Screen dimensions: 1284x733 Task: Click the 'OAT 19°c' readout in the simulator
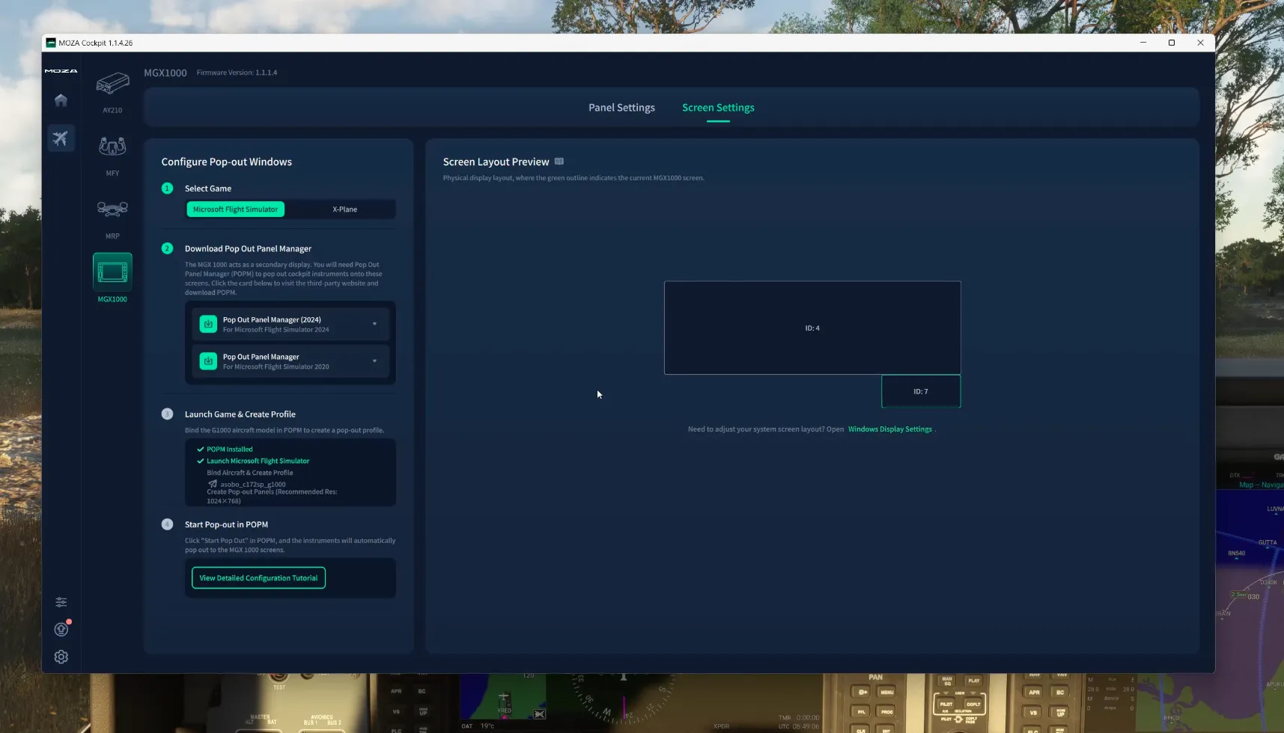[478, 726]
